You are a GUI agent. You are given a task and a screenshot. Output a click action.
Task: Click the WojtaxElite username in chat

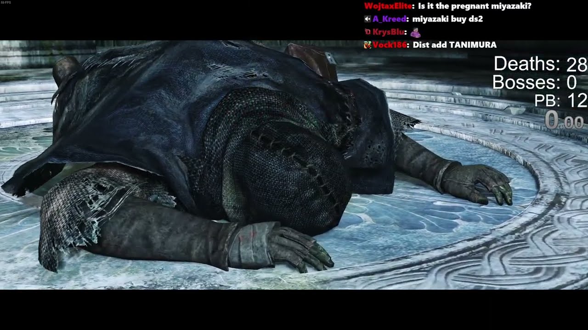click(x=389, y=6)
